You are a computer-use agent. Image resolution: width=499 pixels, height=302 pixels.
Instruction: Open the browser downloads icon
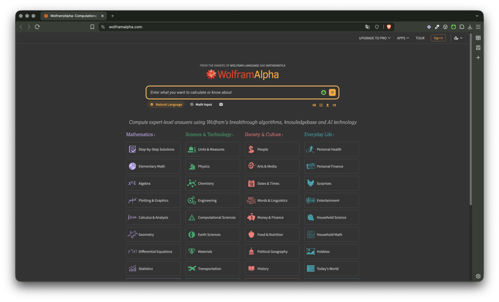470,27
